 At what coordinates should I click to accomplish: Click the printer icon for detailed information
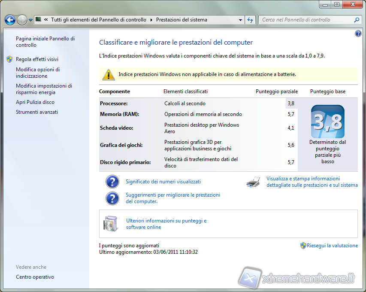(253, 182)
